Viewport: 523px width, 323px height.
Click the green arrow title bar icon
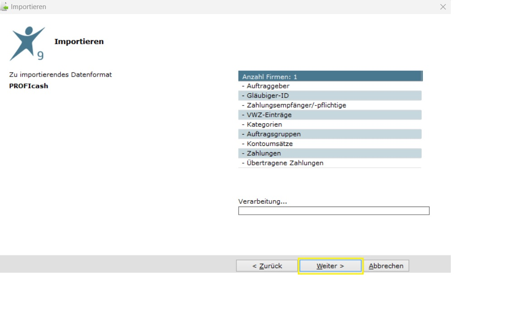[x=5, y=7]
